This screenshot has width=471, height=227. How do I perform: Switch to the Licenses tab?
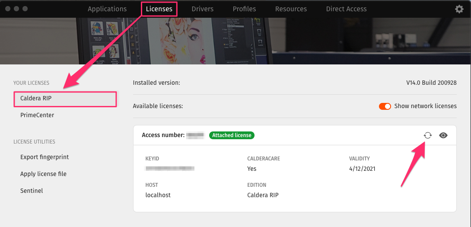click(159, 9)
